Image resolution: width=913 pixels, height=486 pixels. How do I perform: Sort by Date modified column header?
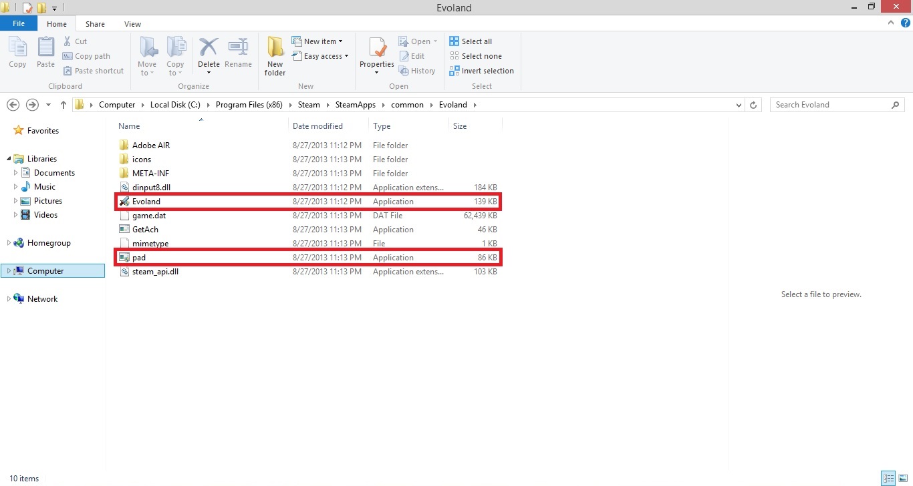click(x=328, y=126)
